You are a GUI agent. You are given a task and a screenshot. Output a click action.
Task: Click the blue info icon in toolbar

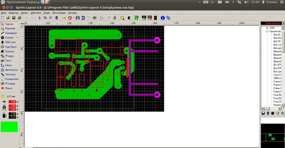(163, 18)
